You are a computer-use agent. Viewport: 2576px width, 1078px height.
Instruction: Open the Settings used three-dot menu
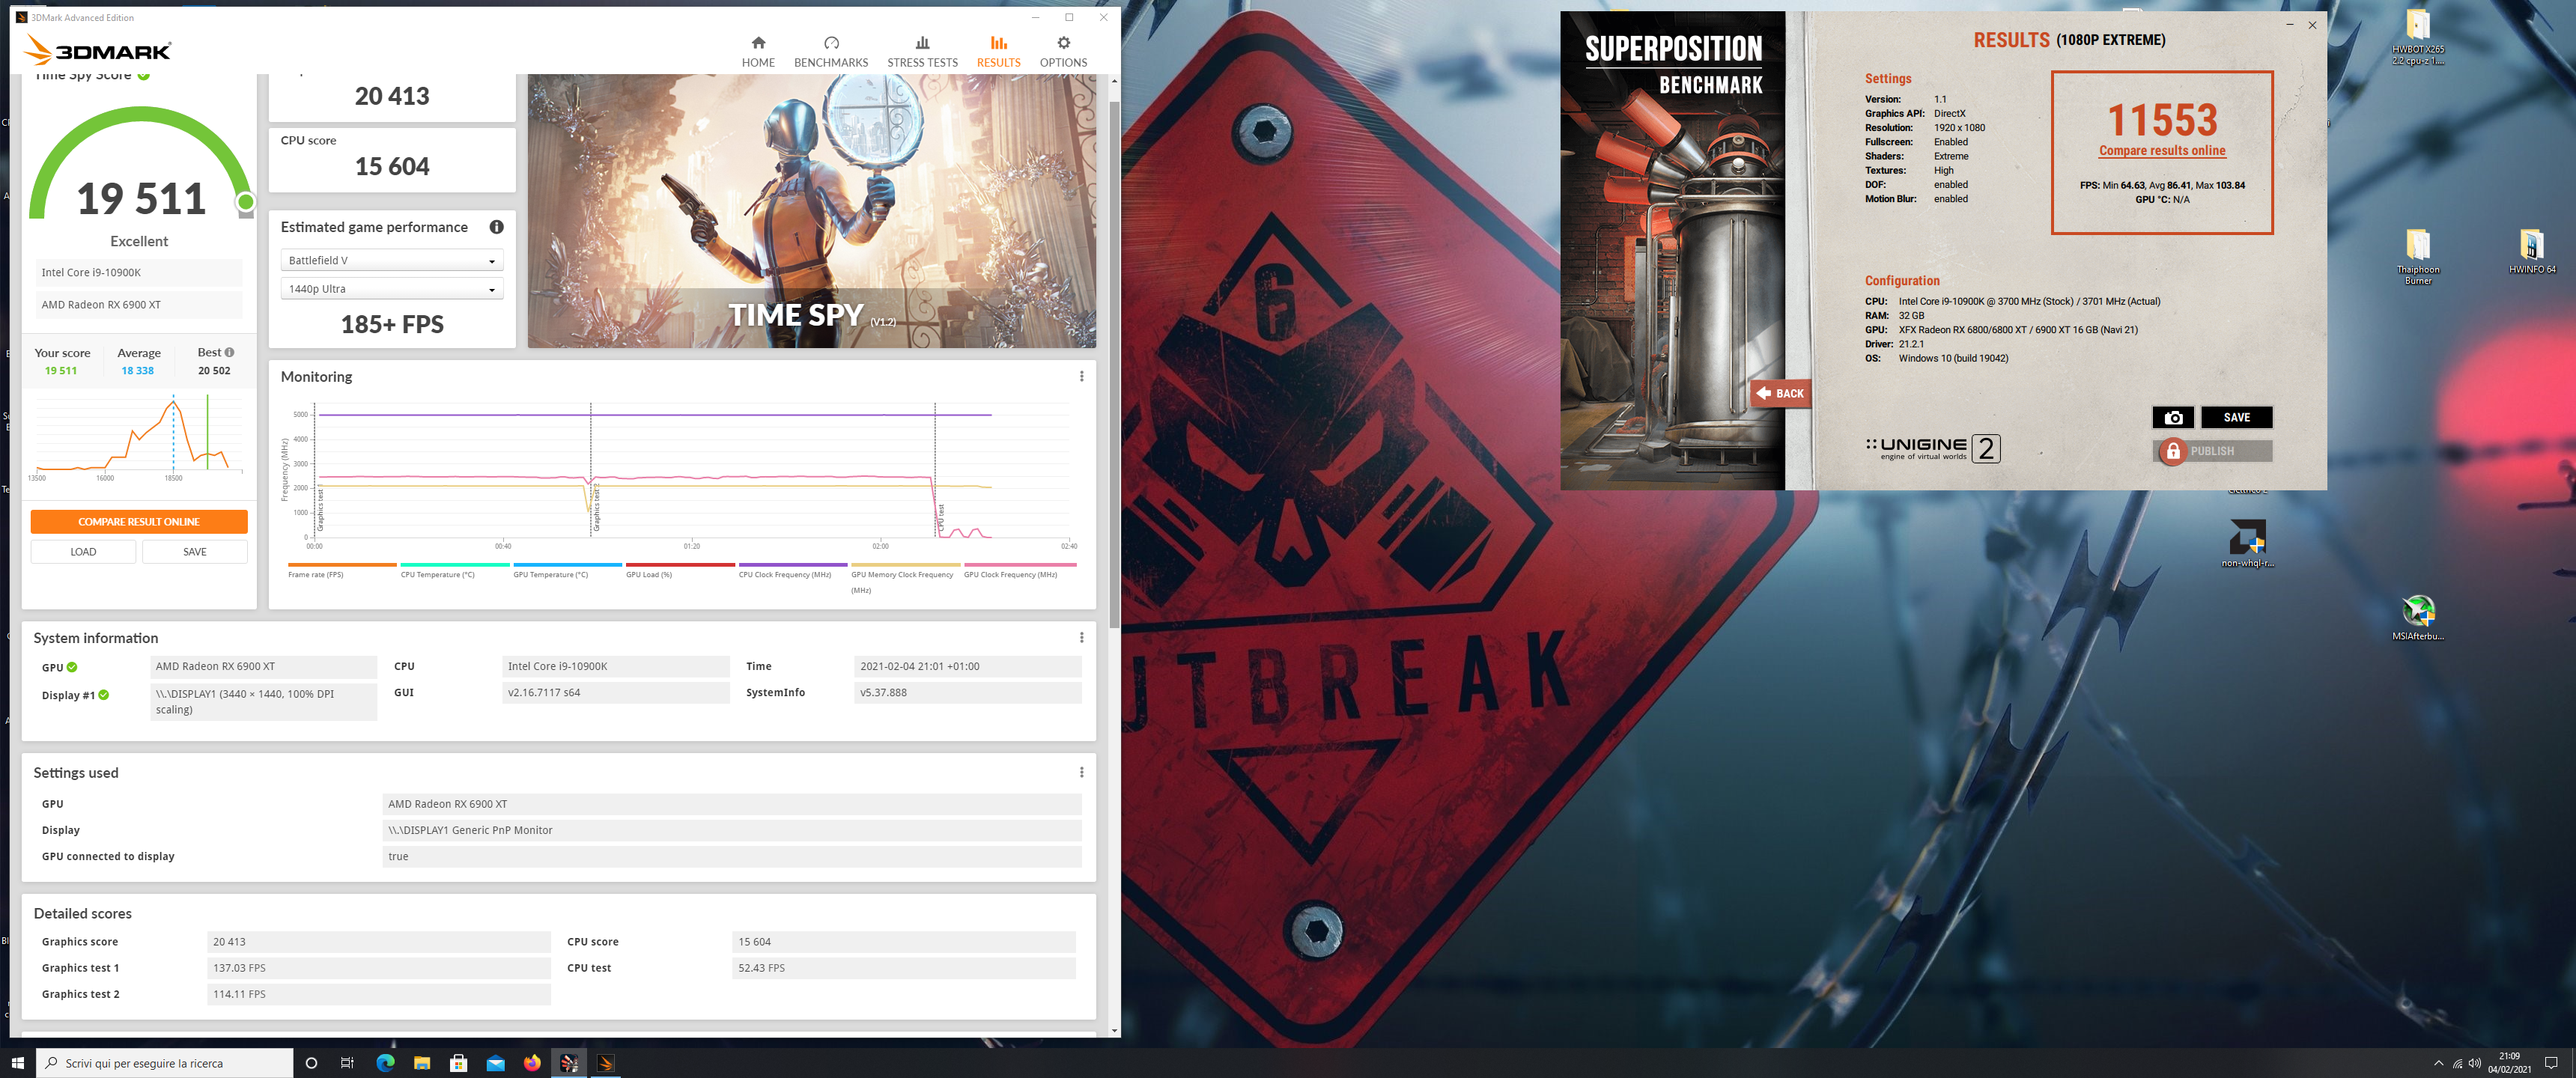1081,772
